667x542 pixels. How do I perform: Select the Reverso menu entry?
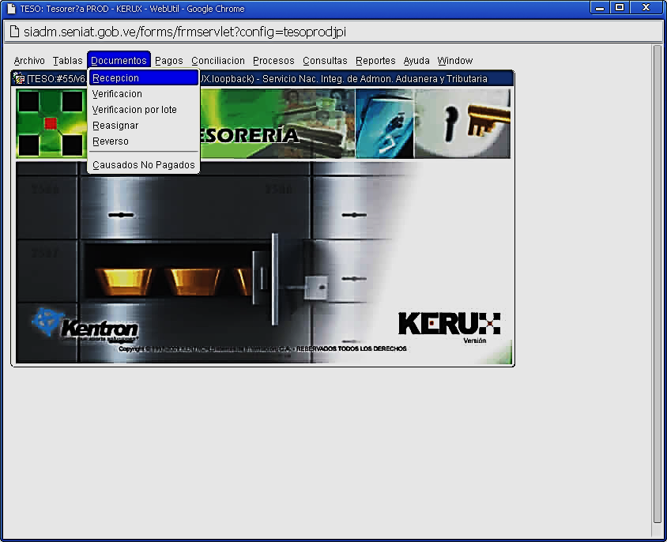coord(143,141)
